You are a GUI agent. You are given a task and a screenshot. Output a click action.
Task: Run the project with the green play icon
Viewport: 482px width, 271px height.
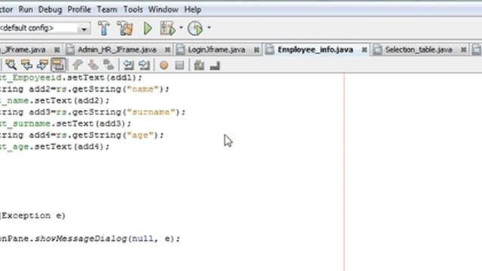[148, 29]
